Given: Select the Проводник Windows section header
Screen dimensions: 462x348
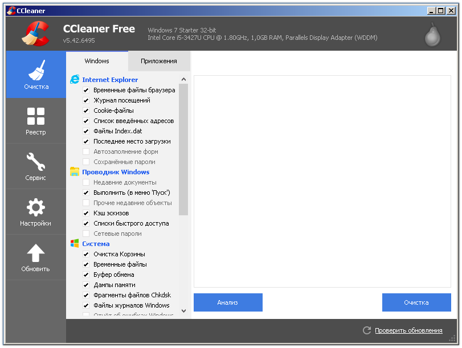Looking at the screenshot, I should point(116,172).
